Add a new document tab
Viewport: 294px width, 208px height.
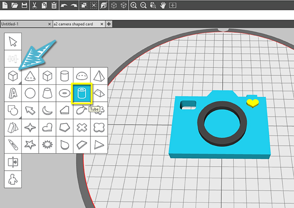click(x=109, y=24)
